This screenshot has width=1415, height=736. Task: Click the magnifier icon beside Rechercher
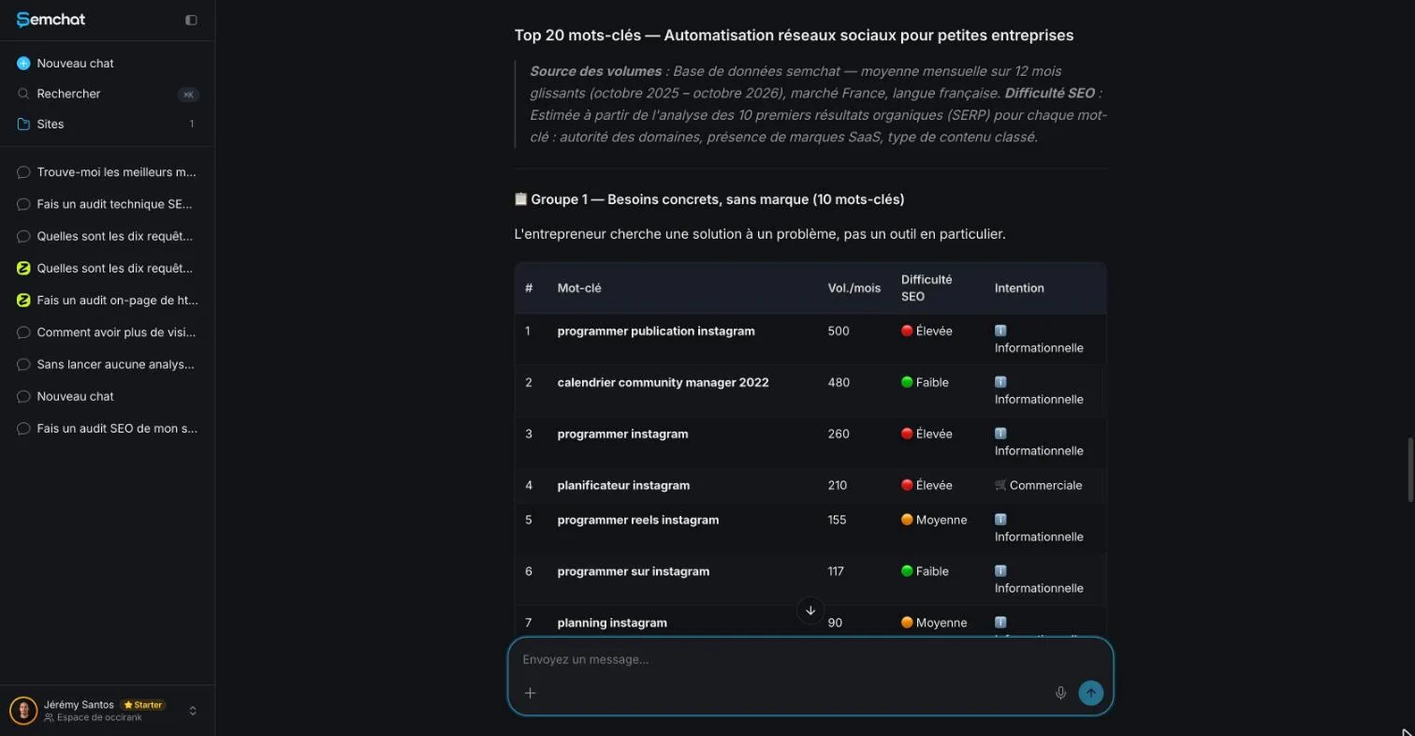coord(24,94)
